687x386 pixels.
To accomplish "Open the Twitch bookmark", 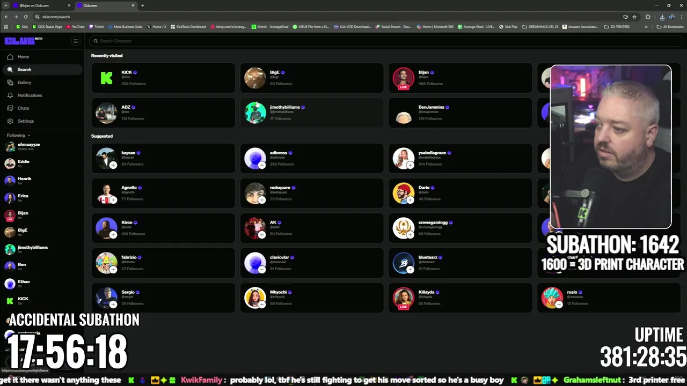I will (x=97, y=26).
